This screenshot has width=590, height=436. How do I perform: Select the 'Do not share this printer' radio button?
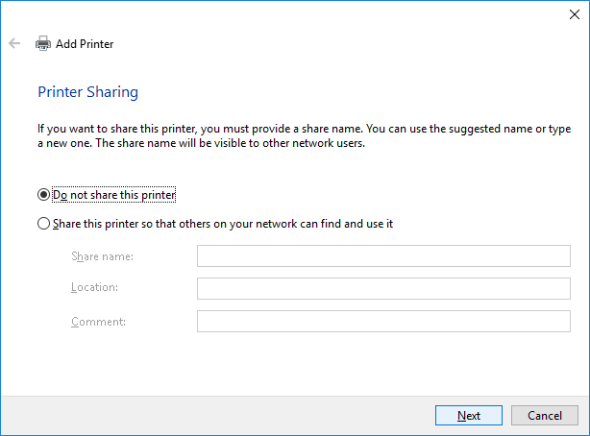[43, 195]
